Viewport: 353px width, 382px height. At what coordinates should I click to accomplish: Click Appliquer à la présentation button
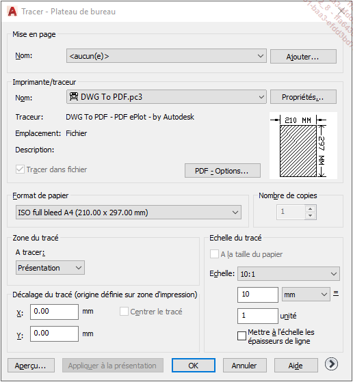click(x=113, y=365)
